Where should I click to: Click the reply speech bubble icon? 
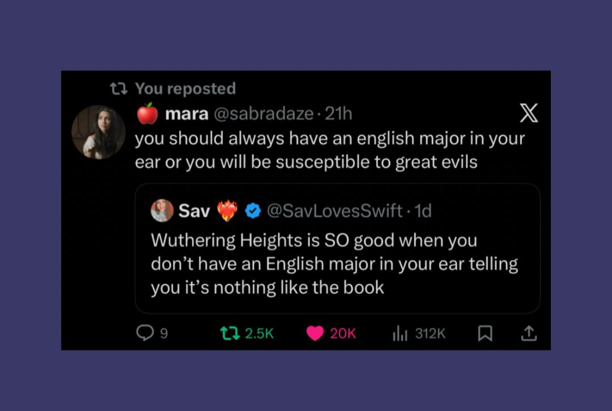click(x=145, y=333)
